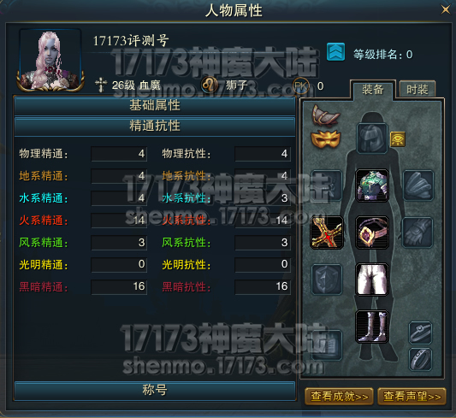Screen dimensions: 456x418
Task: Click the winged shoulder ornament icon
Action: pyautogui.click(x=325, y=115)
